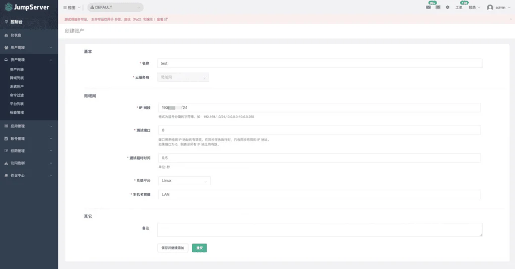Open the mail messages icon
The height and width of the screenshot is (269, 515).
(x=428, y=7)
